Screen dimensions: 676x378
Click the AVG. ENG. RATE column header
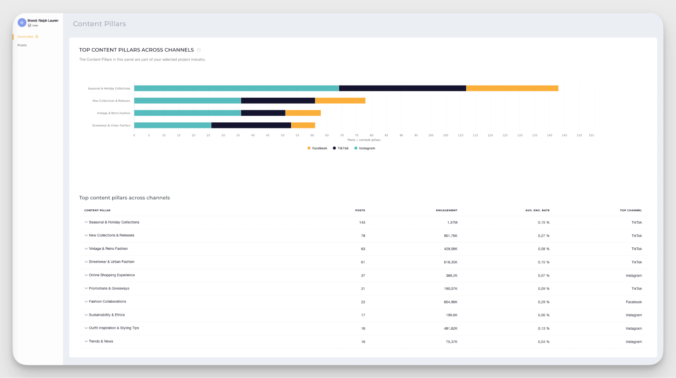pyautogui.click(x=537, y=210)
